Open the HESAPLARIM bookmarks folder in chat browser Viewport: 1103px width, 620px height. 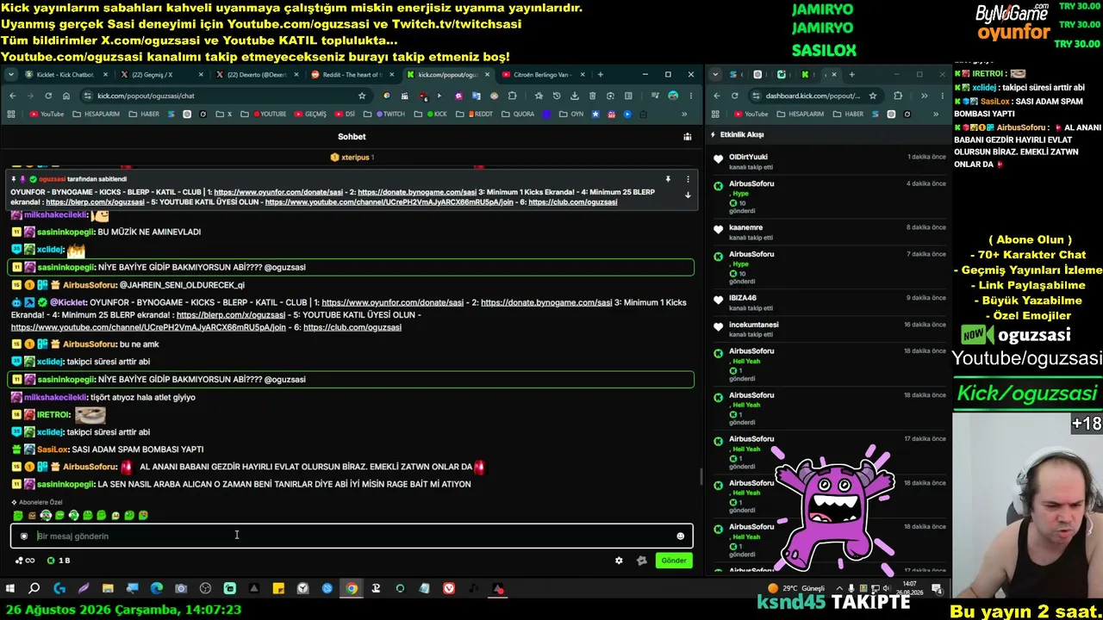point(97,114)
